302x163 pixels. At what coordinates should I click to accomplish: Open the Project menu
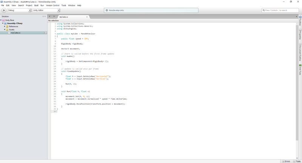tap(29, 5)
